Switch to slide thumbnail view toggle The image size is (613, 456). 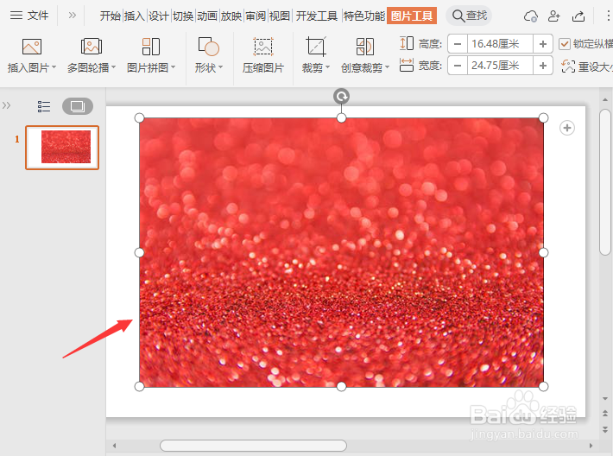click(x=78, y=106)
